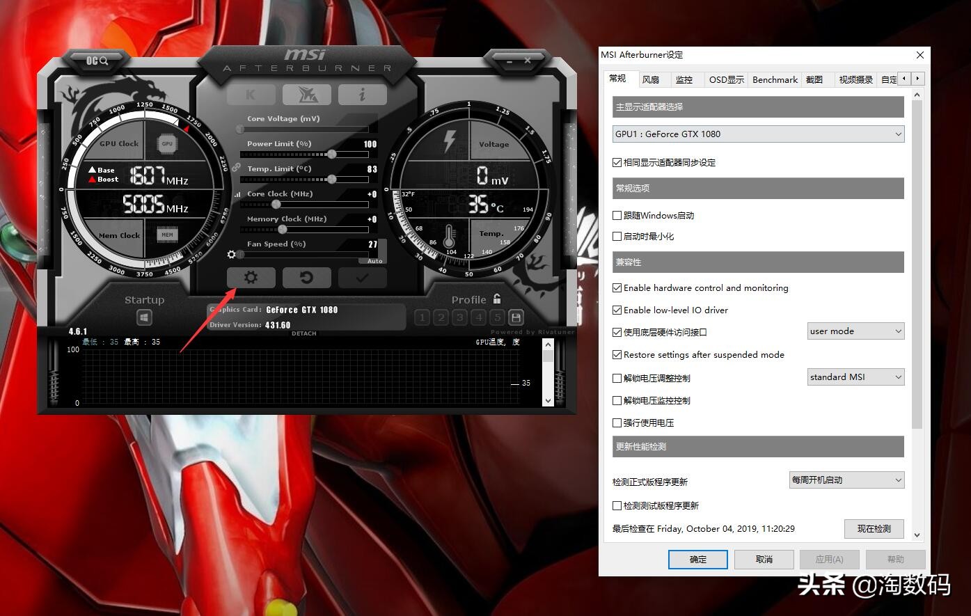
Task: Close the MSI Afterburner settings dialog
Action: 920,55
